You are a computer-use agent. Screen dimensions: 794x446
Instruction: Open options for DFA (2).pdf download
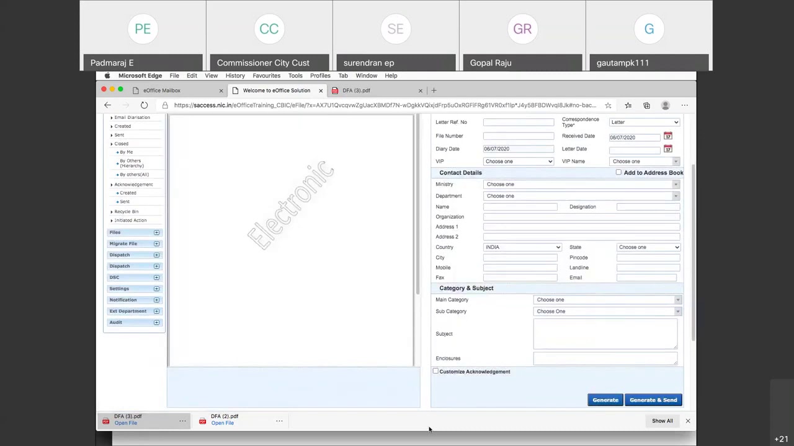coord(279,421)
